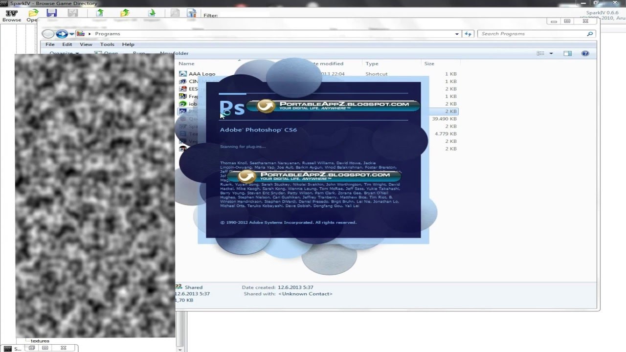
Task: Minimize the Explorer window
Action: pos(554,21)
